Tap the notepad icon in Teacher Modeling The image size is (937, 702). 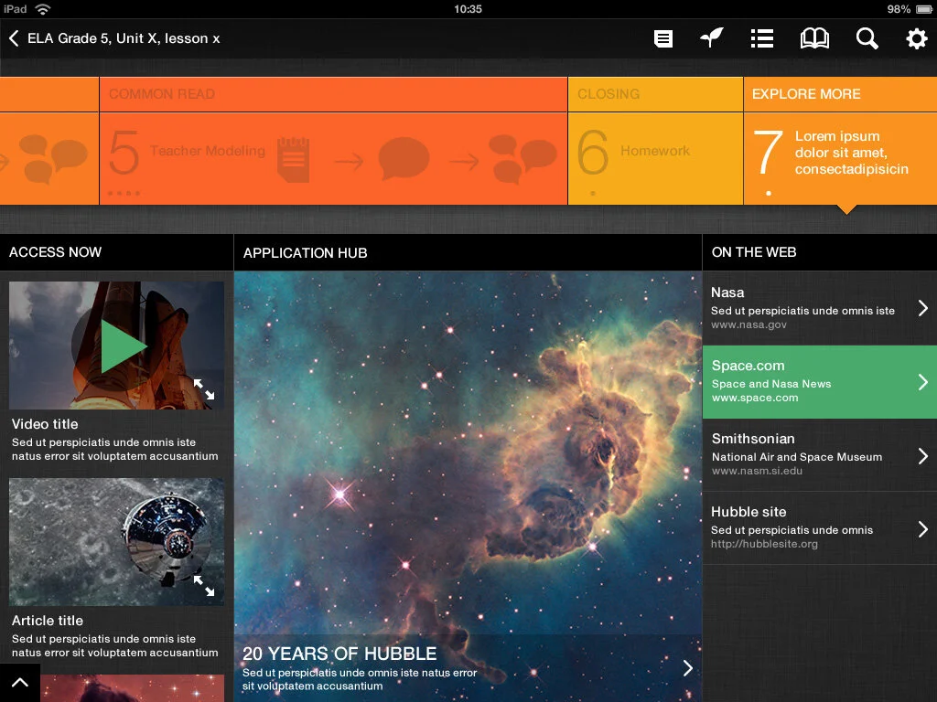pyautogui.click(x=294, y=160)
